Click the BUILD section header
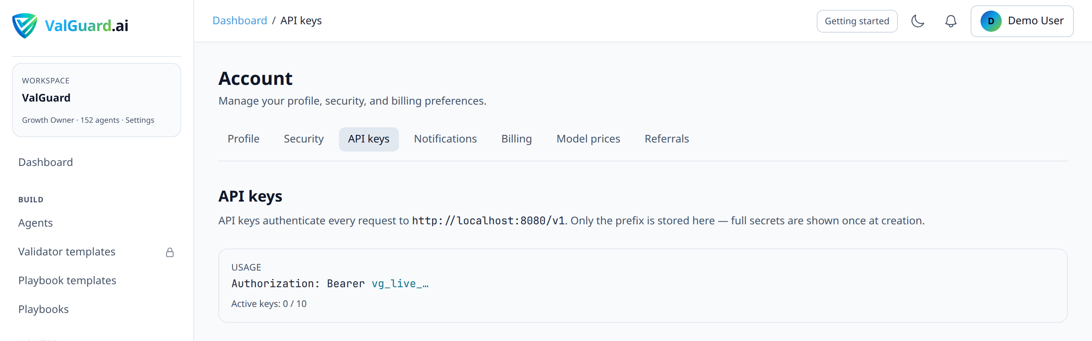1092x341 pixels. [30, 200]
